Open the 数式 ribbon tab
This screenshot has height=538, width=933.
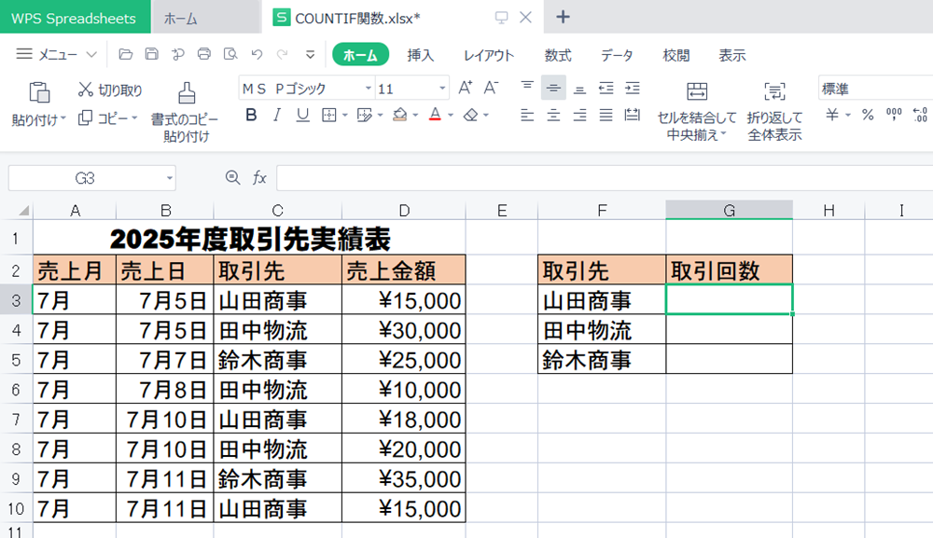point(558,55)
